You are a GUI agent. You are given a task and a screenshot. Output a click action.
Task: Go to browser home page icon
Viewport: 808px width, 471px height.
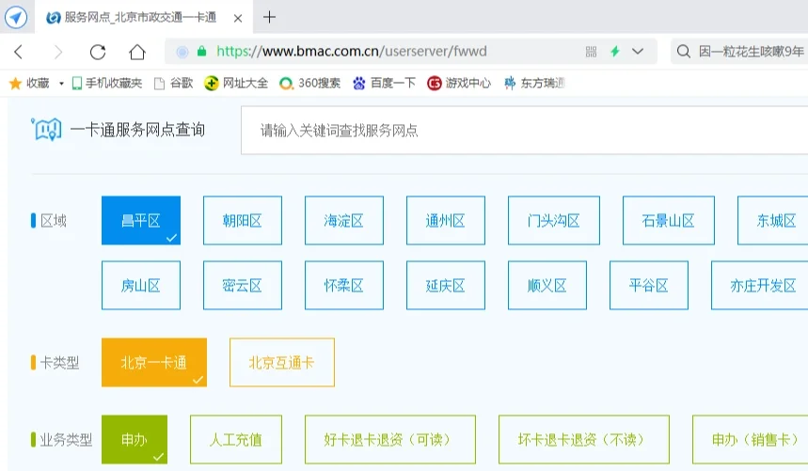[x=137, y=52]
